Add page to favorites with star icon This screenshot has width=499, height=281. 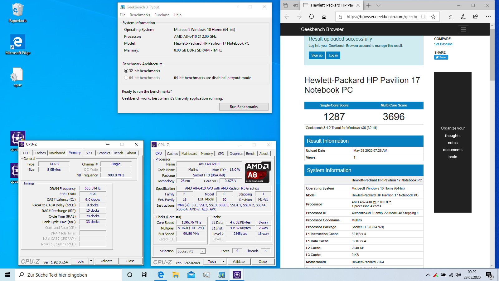pyautogui.click(x=433, y=17)
